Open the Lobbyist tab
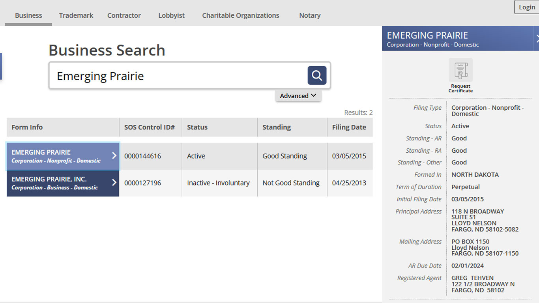This screenshot has height=303, width=539. [172, 15]
